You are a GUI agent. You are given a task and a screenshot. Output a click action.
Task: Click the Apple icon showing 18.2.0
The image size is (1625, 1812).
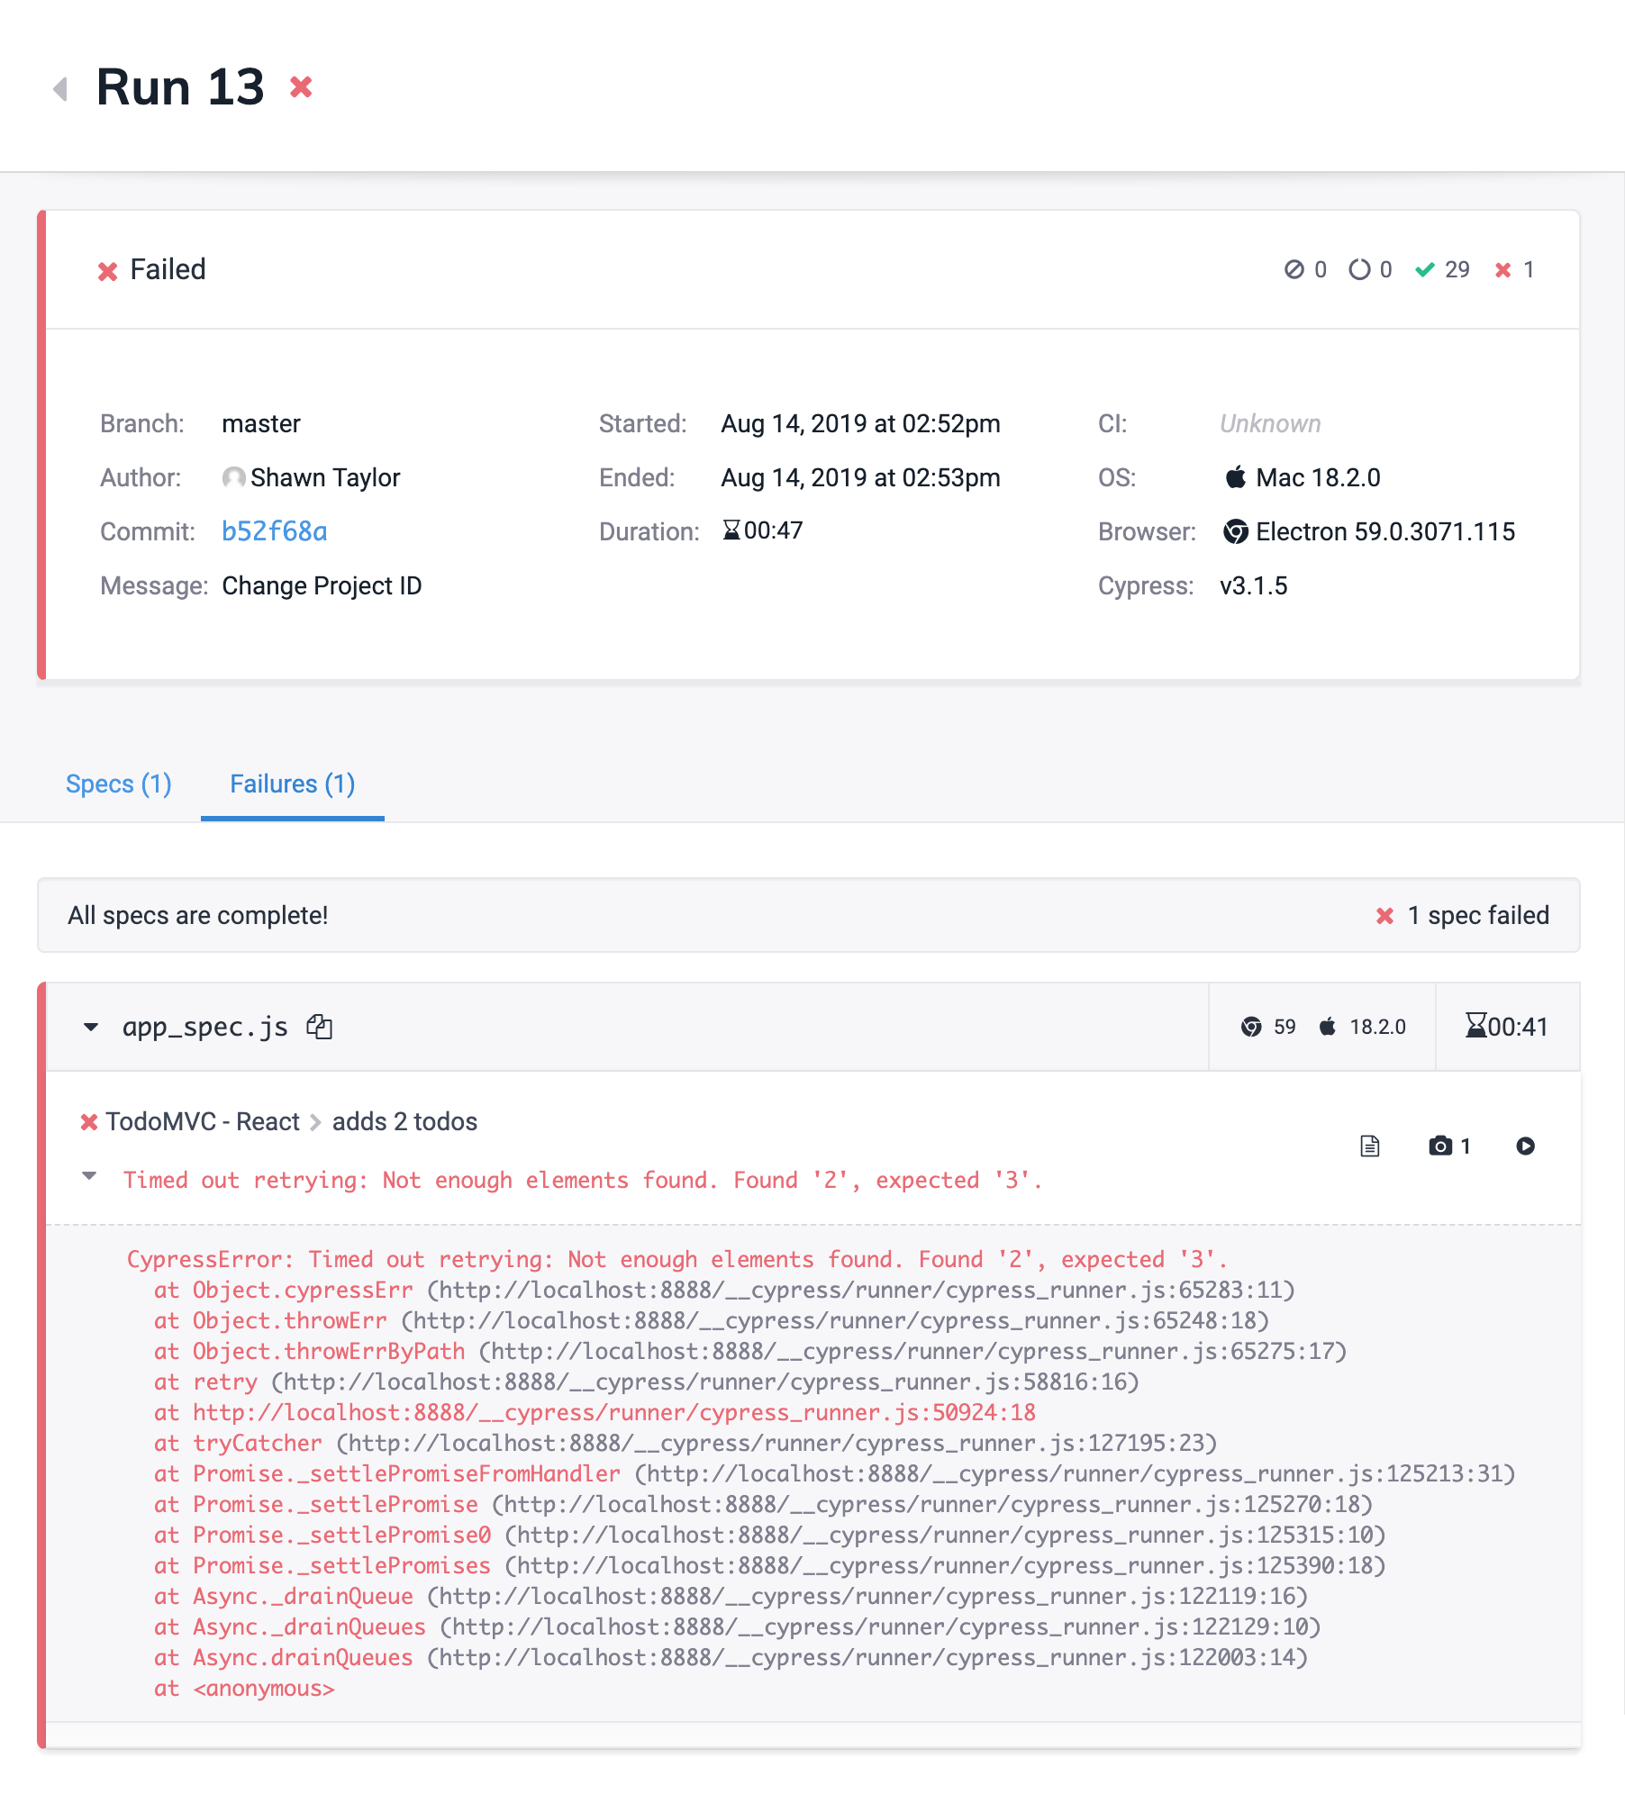tap(1326, 1026)
